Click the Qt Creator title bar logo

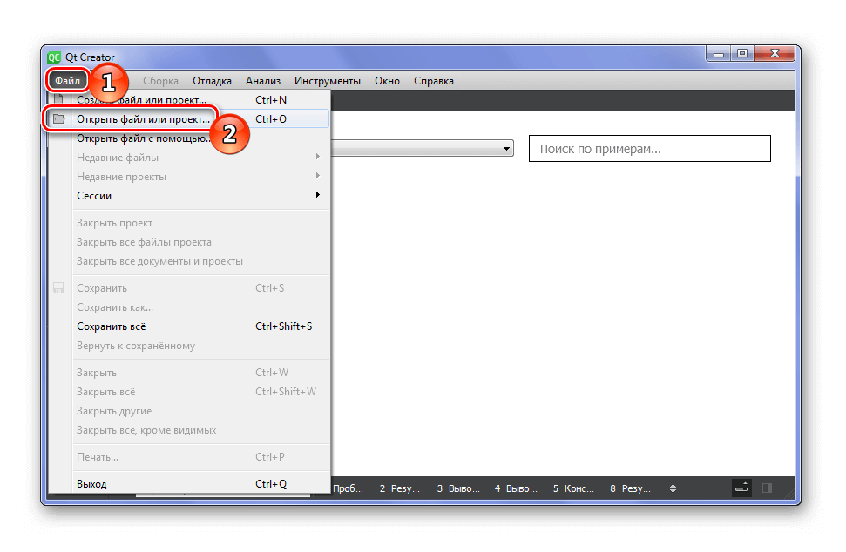point(54,57)
